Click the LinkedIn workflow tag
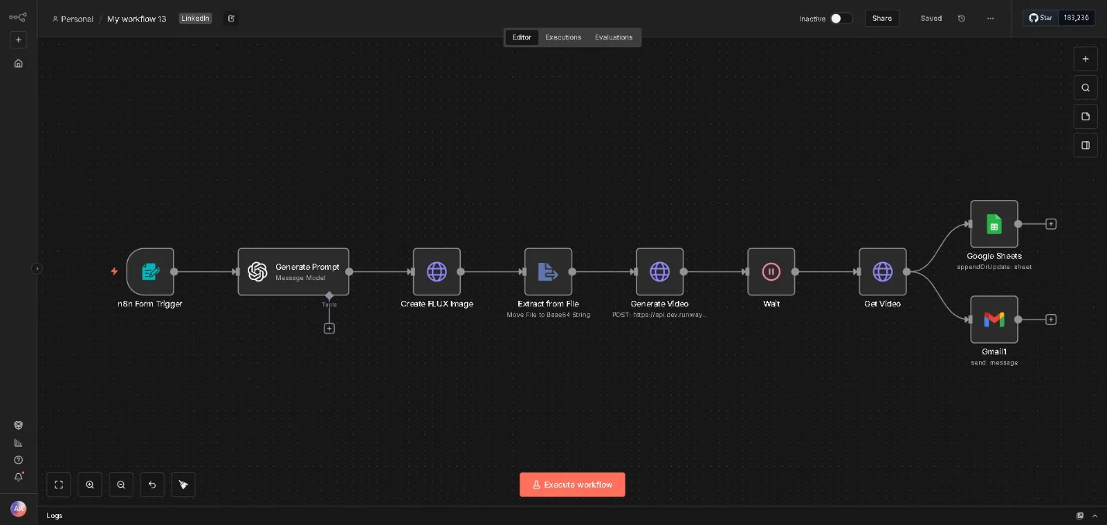 (195, 19)
